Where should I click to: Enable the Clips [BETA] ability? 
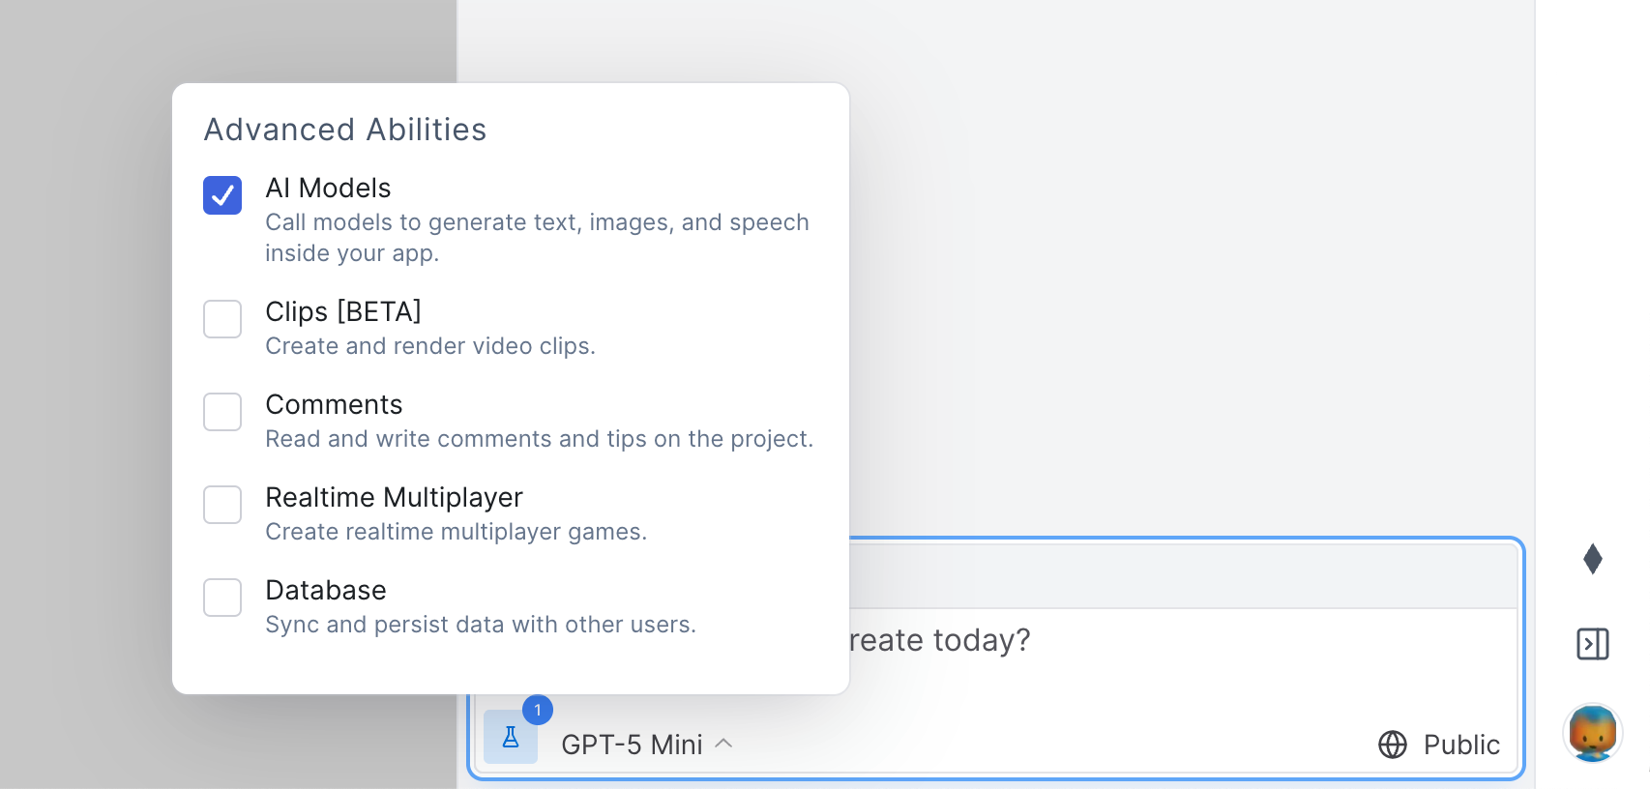coord(221,319)
